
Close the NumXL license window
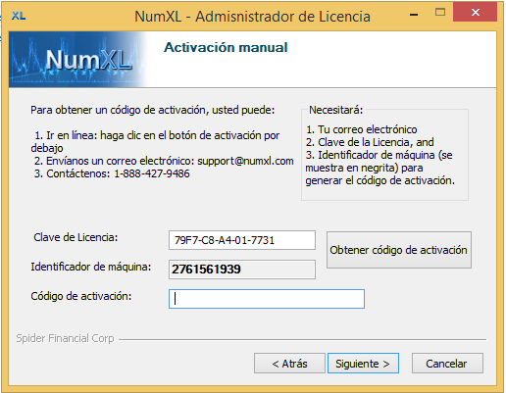pyautogui.click(x=476, y=13)
